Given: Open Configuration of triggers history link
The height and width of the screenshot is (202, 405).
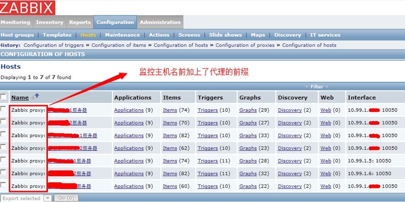Looking at the screenshot, I should [54, 45].
